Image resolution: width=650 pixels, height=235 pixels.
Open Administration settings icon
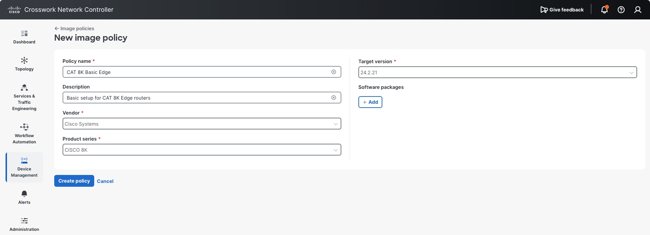pyautogui.click(x=24, y=221)
